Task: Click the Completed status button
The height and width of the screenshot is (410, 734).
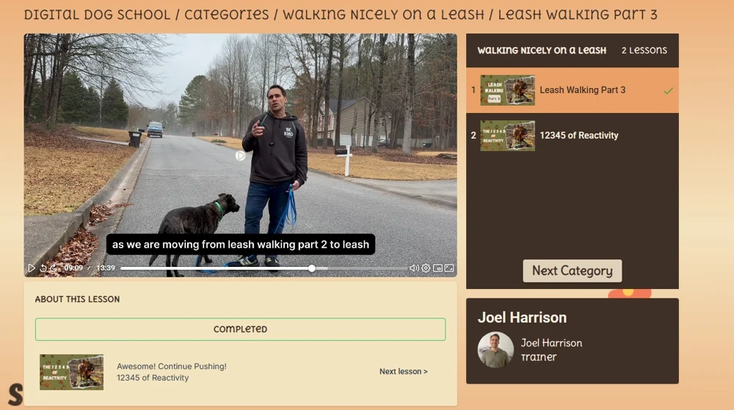Action: [240, 329]
